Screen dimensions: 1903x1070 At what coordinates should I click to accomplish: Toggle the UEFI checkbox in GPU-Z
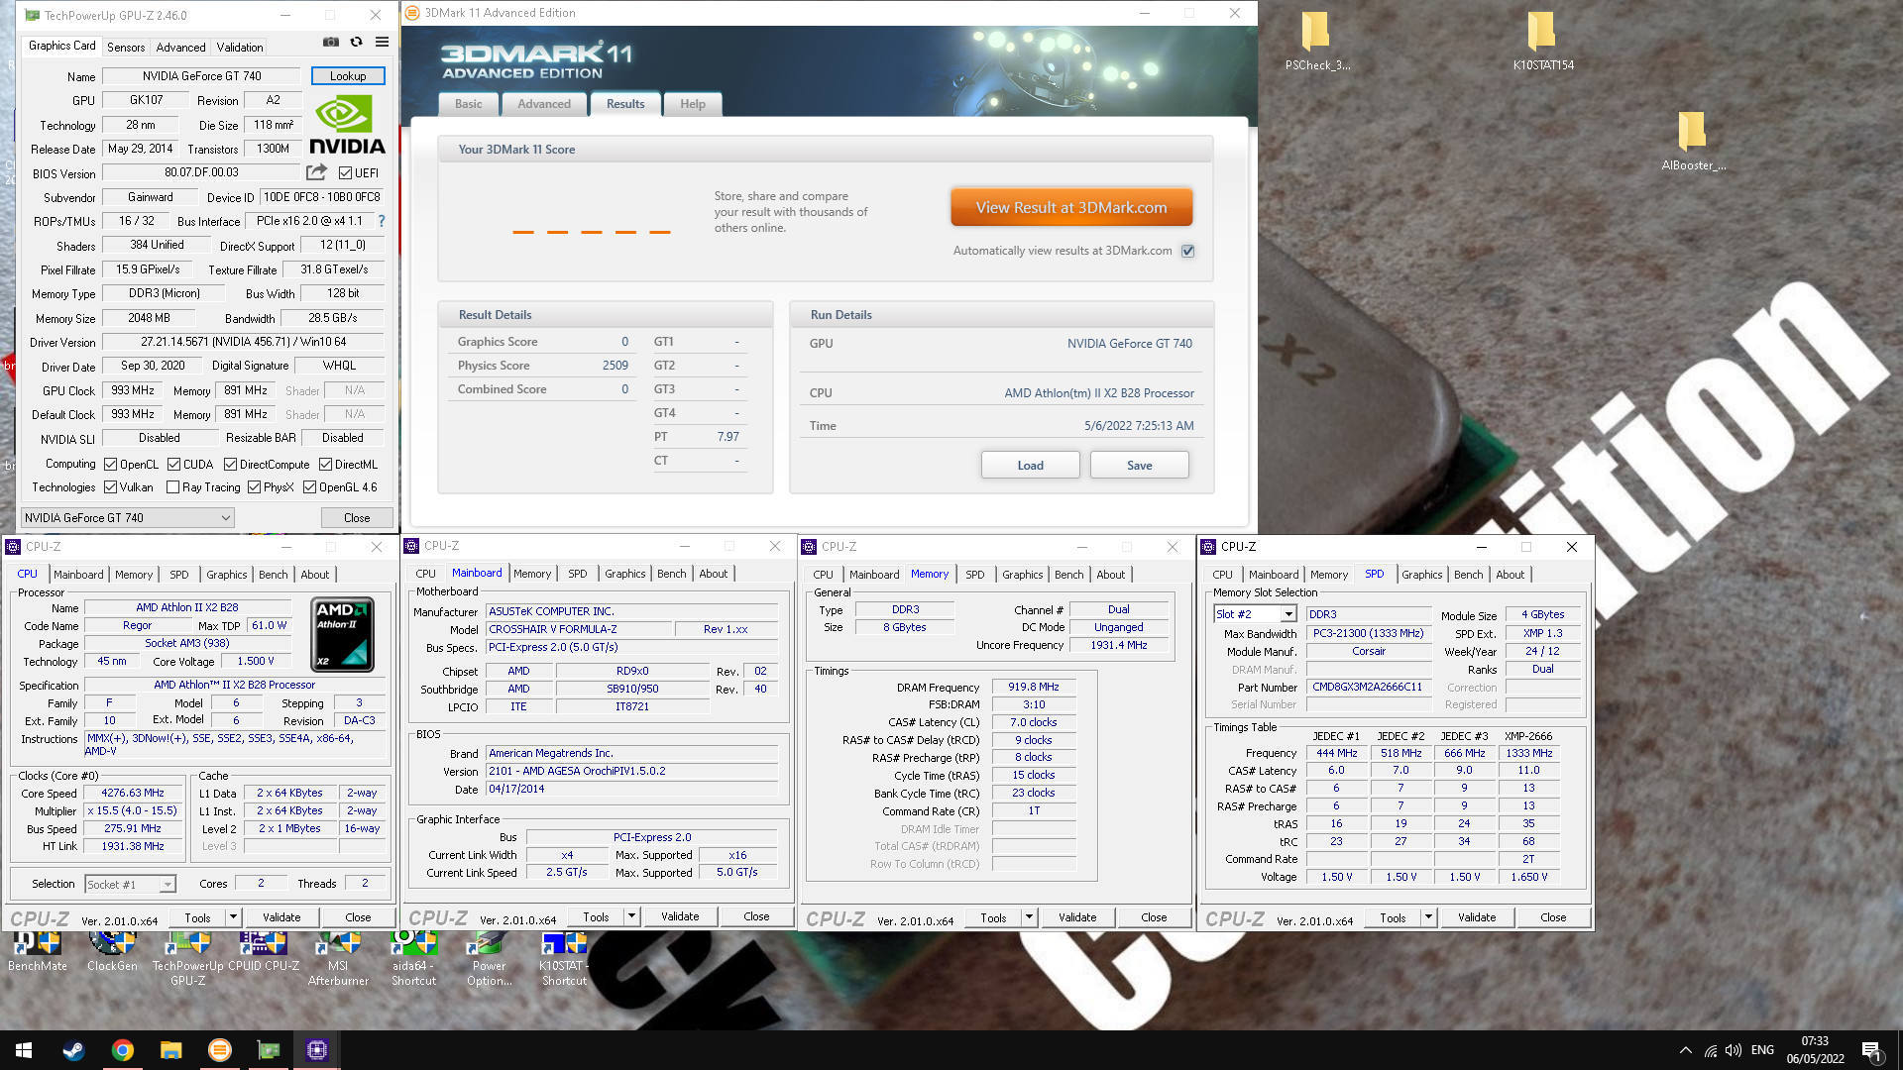(x=346, y=173)
